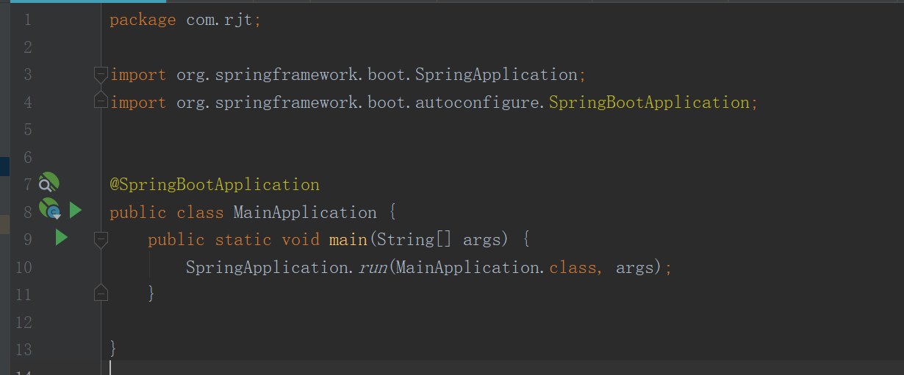Click the main method name
The image size is (904, 375).
pyautogui.click(x=348, y=239)
